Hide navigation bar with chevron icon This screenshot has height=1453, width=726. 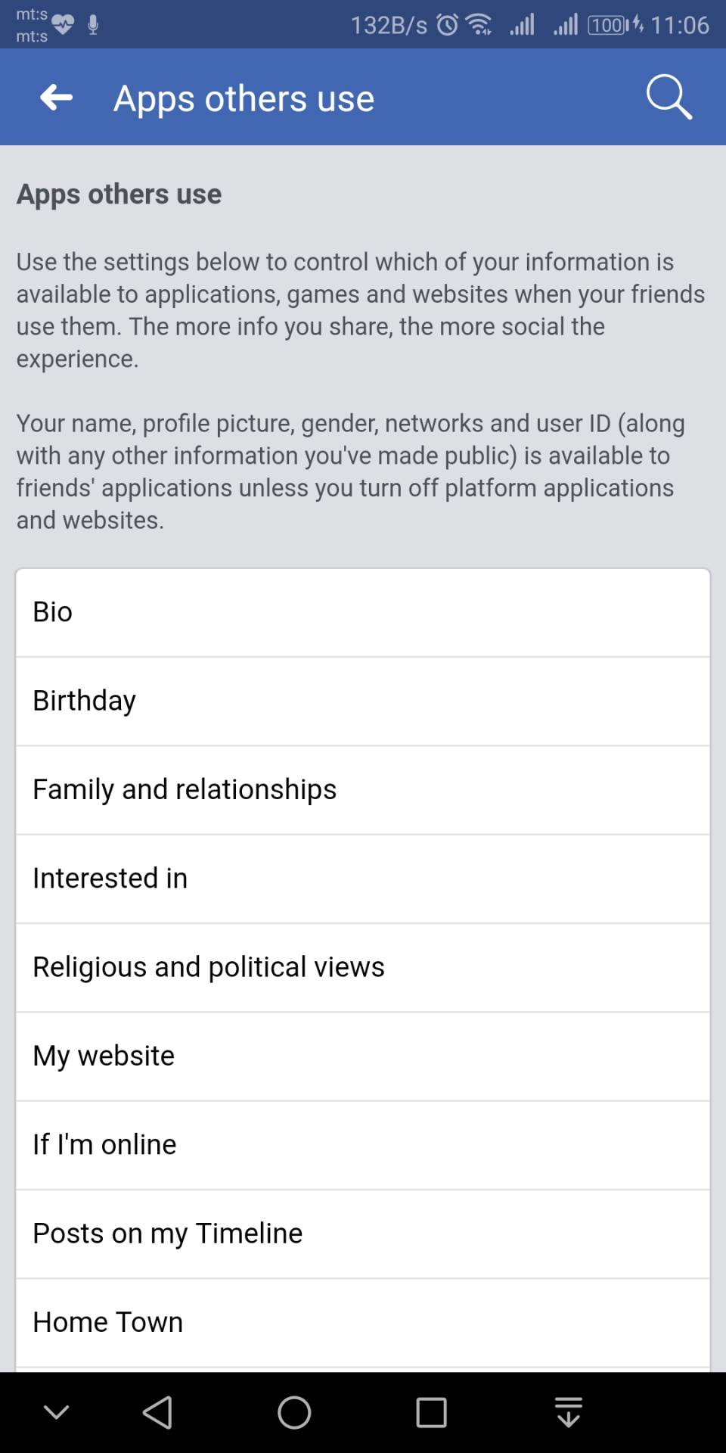click(x=57, y=1412)
